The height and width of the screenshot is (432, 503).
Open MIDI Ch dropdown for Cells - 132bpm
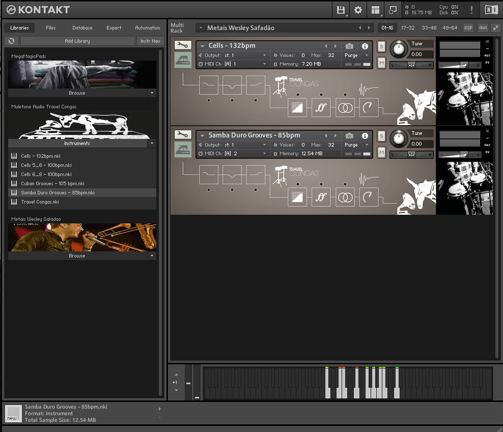[264, 64]
